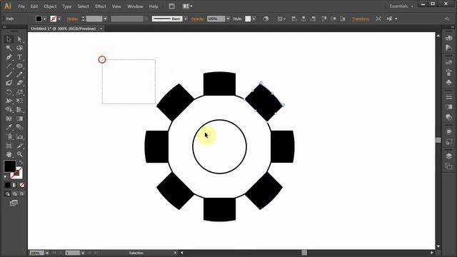The image size is (457, 257).
Task: Select the Scale tool
Action: [x=19, y=92]
